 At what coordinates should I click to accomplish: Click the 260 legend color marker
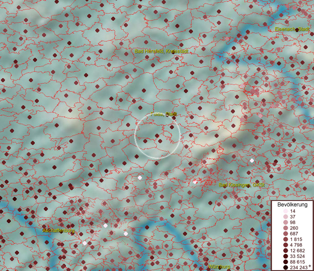pos(286,228)
